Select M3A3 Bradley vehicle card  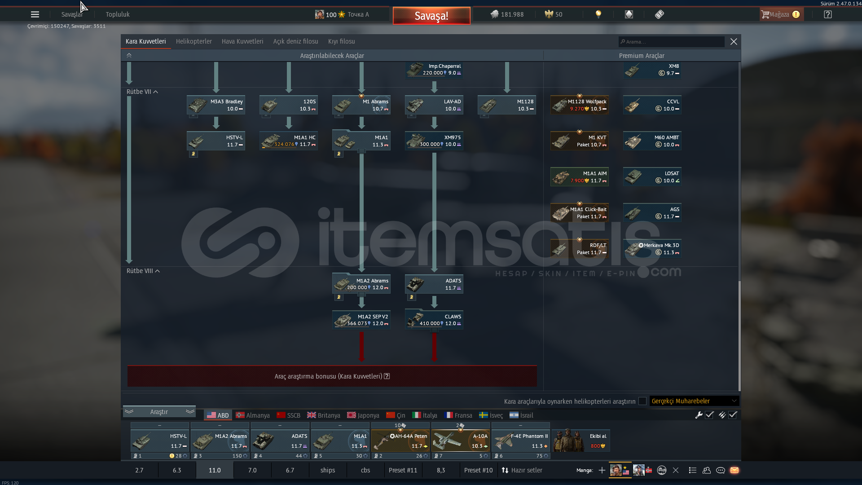pos(216,105)
